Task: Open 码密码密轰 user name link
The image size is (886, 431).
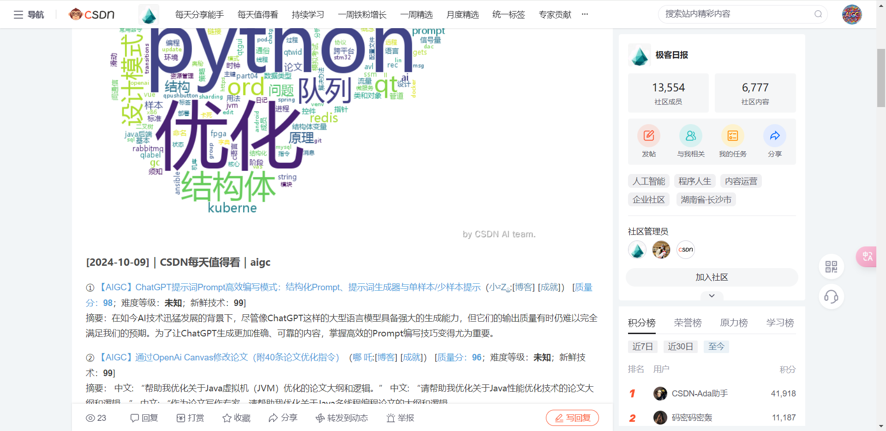Action: 692,418
